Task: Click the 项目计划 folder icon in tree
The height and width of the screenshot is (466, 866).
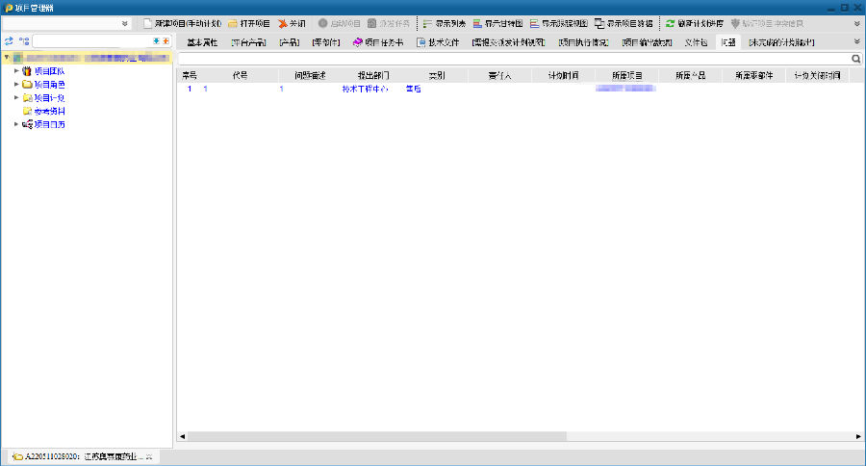Action: coord(27,98)
